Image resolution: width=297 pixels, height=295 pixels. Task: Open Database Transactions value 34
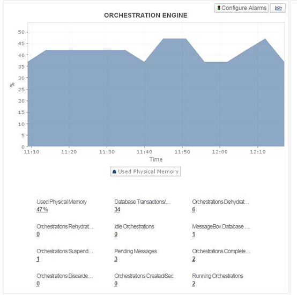(x=117, y=210)
